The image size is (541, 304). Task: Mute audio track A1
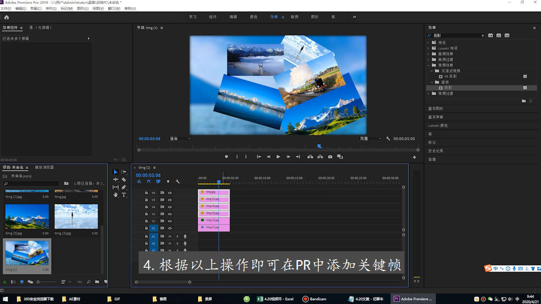click(170, 236)
